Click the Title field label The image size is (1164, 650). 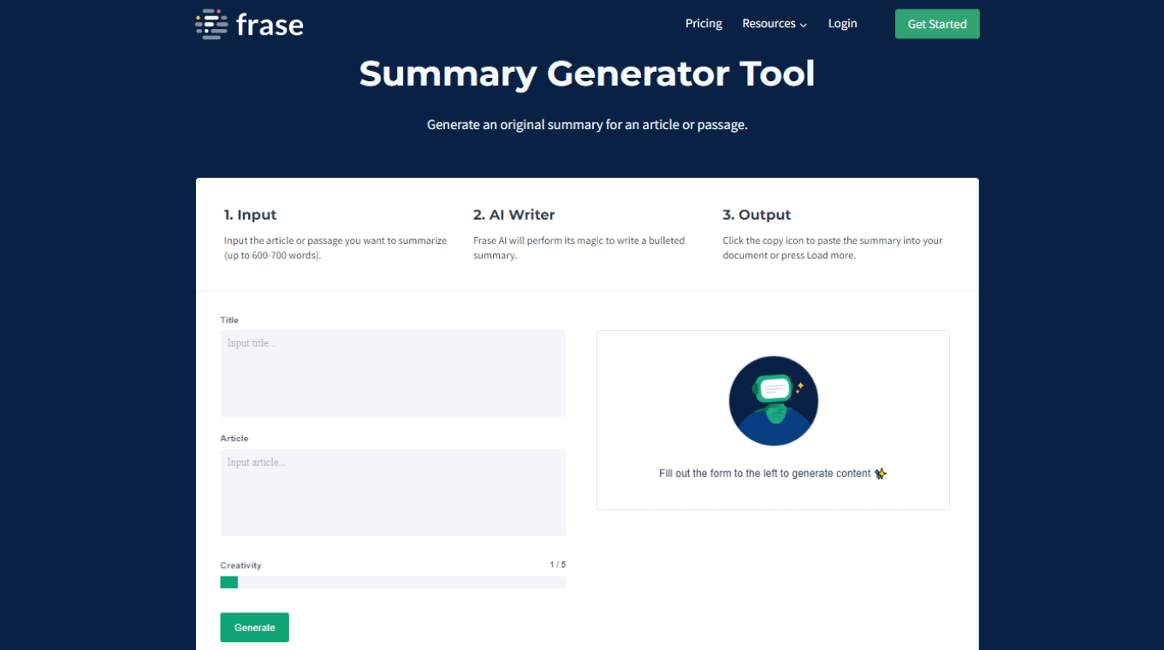click(229, 320)
